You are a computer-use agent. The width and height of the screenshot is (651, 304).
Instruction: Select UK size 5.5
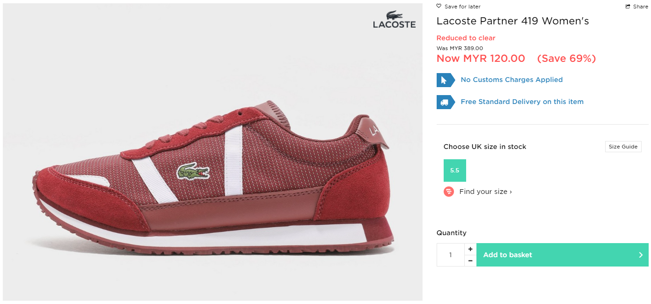pyautogui.click(x=454, y=171)
